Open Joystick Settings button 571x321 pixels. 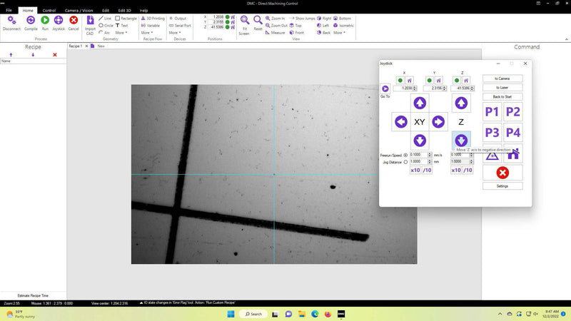(502, 186)
